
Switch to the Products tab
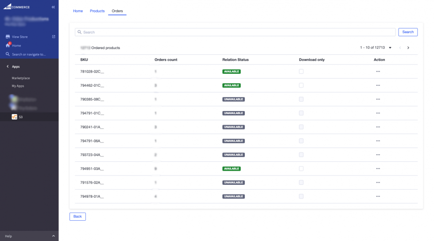tap(97, 11)
